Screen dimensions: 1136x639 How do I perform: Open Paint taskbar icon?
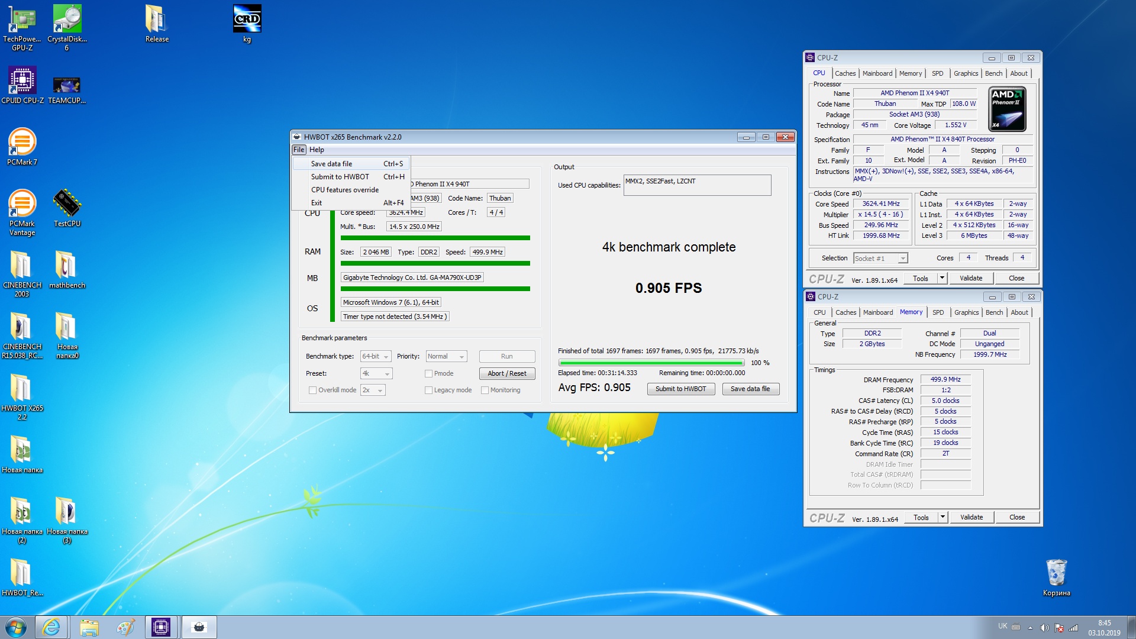[x=125, y=627]
